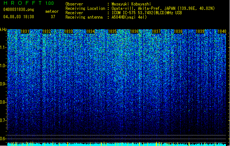Click the date stamp 04.08.03 18:30
The height and width of the screenshot is (146, 230).
(x=19, y=16)
